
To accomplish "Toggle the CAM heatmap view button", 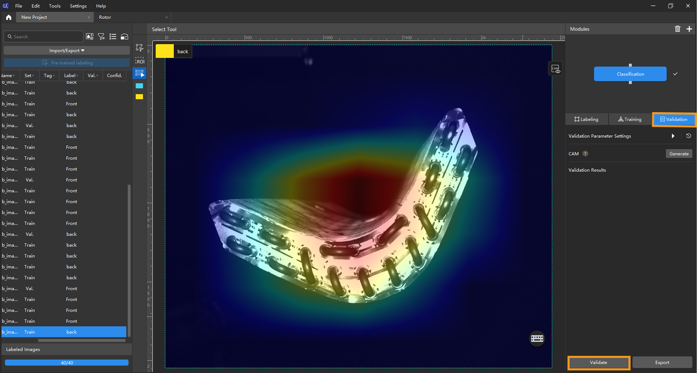I will 555,69.
